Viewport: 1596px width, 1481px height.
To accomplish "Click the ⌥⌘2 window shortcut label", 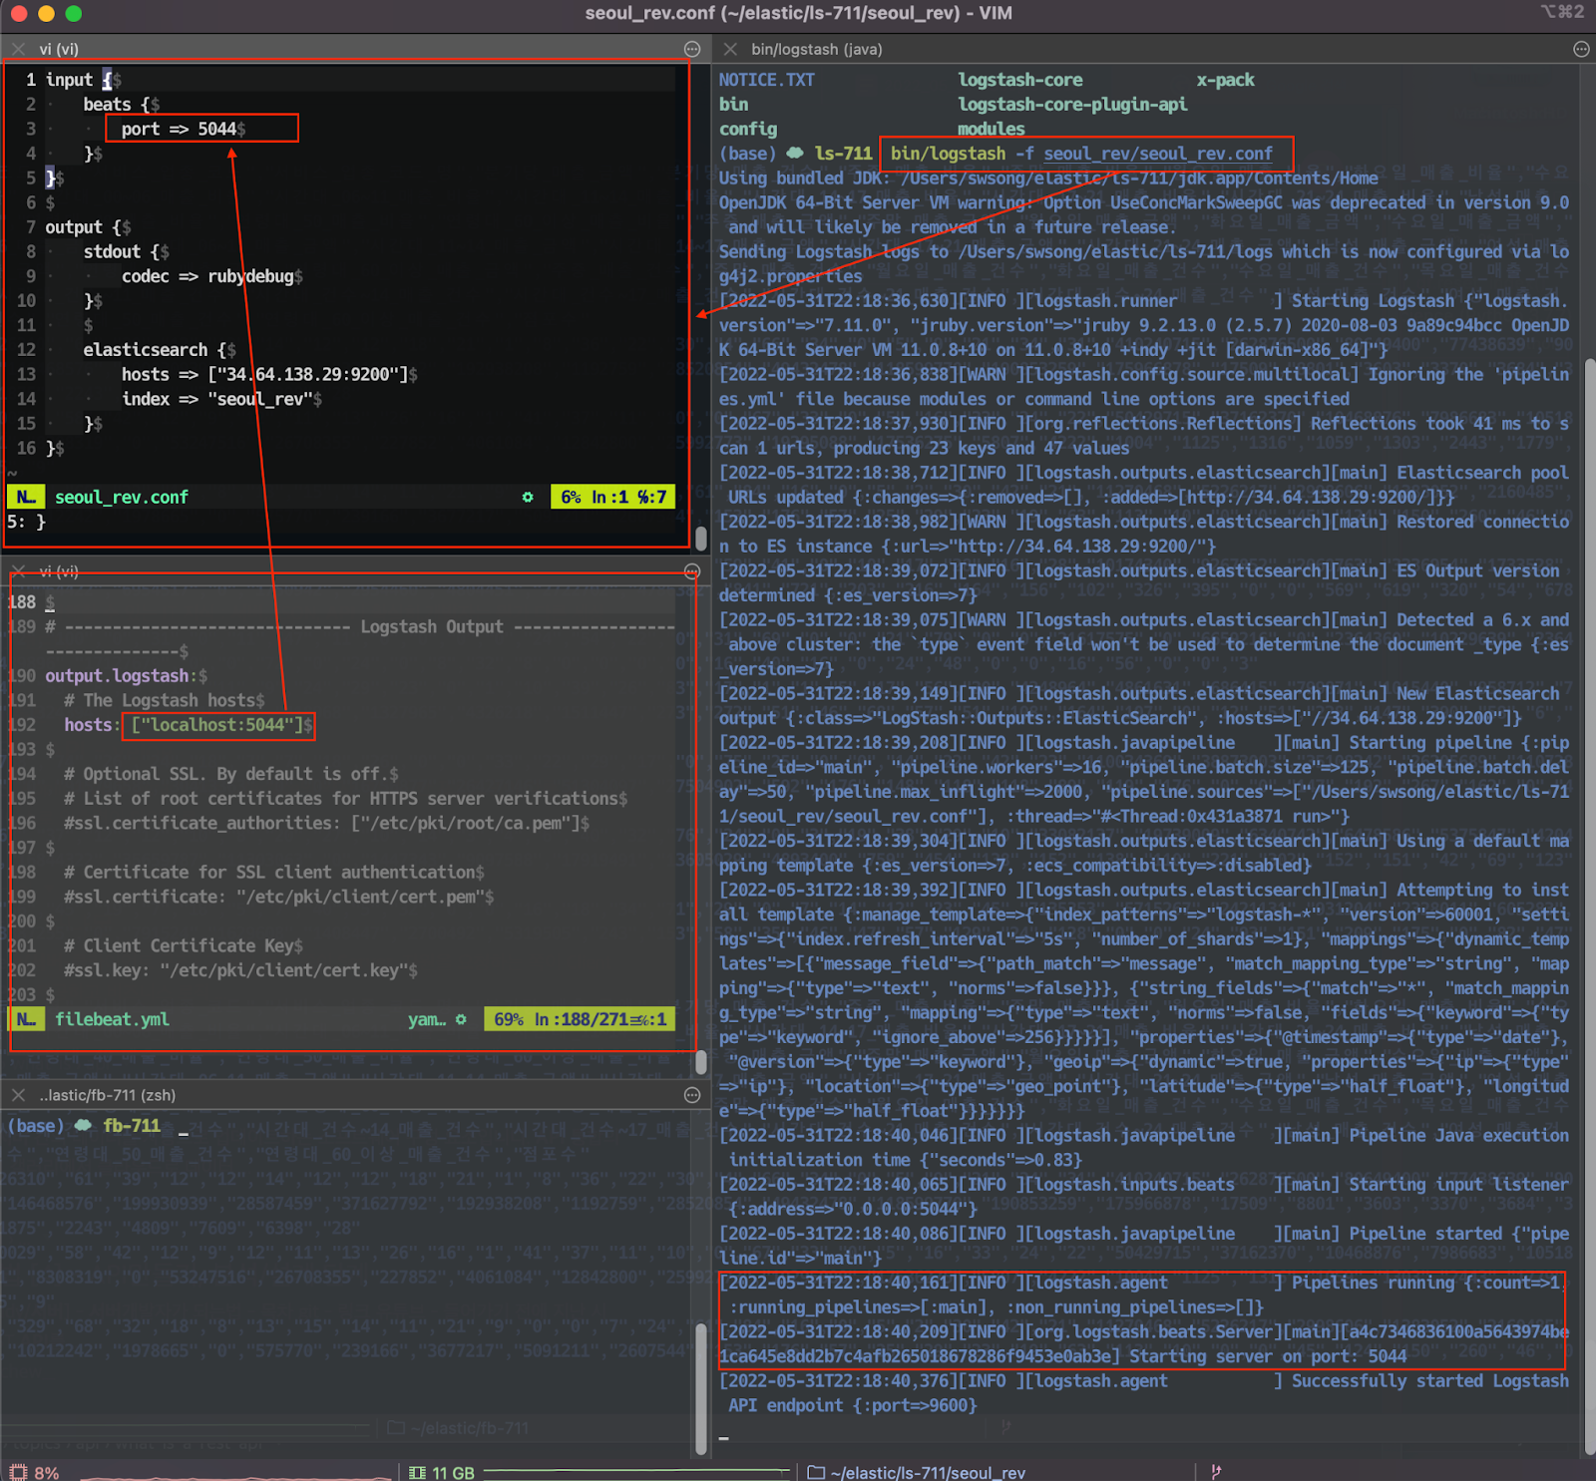I will coord(1562,12).
